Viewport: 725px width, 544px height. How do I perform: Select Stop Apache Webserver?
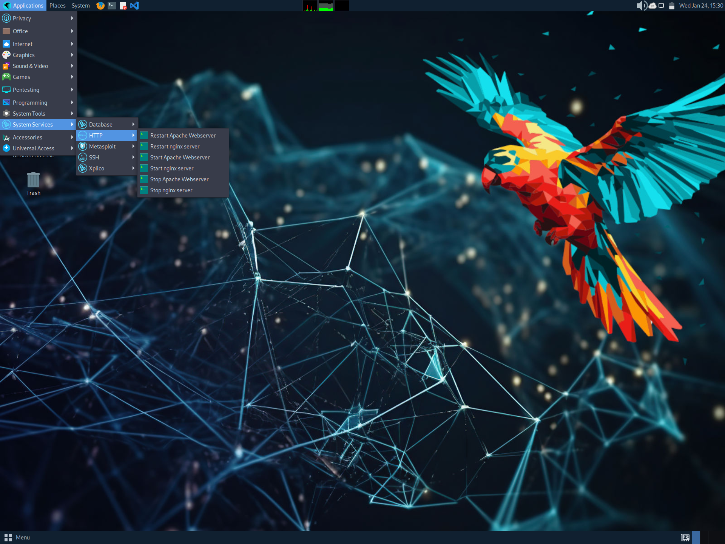[x=183, y=179]
